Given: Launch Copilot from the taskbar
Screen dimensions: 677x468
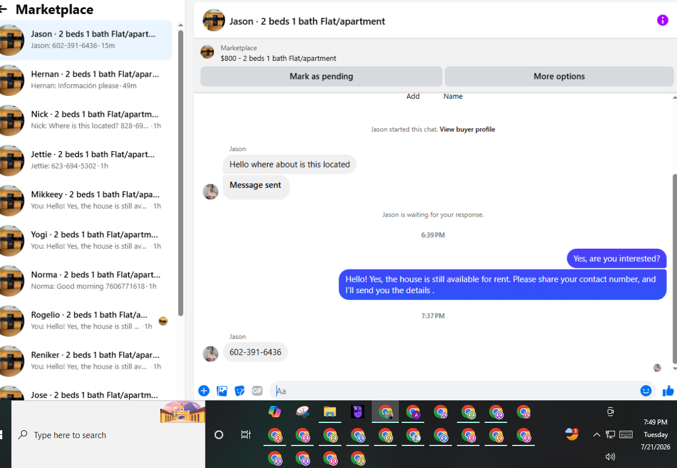Looking at the screenshot, I should 275,412.
